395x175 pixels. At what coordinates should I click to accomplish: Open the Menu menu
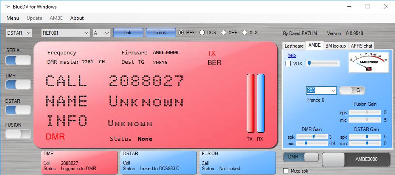click(x=13, y=18)
